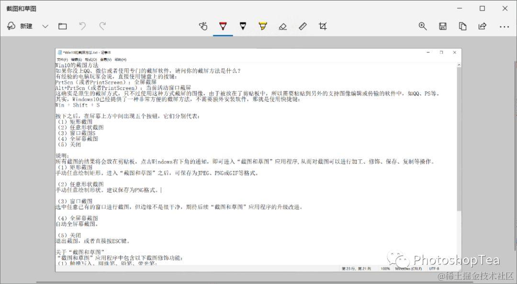Open the ruler tool
This screenshot has width=517, height=284.
(x=303, y=26)
